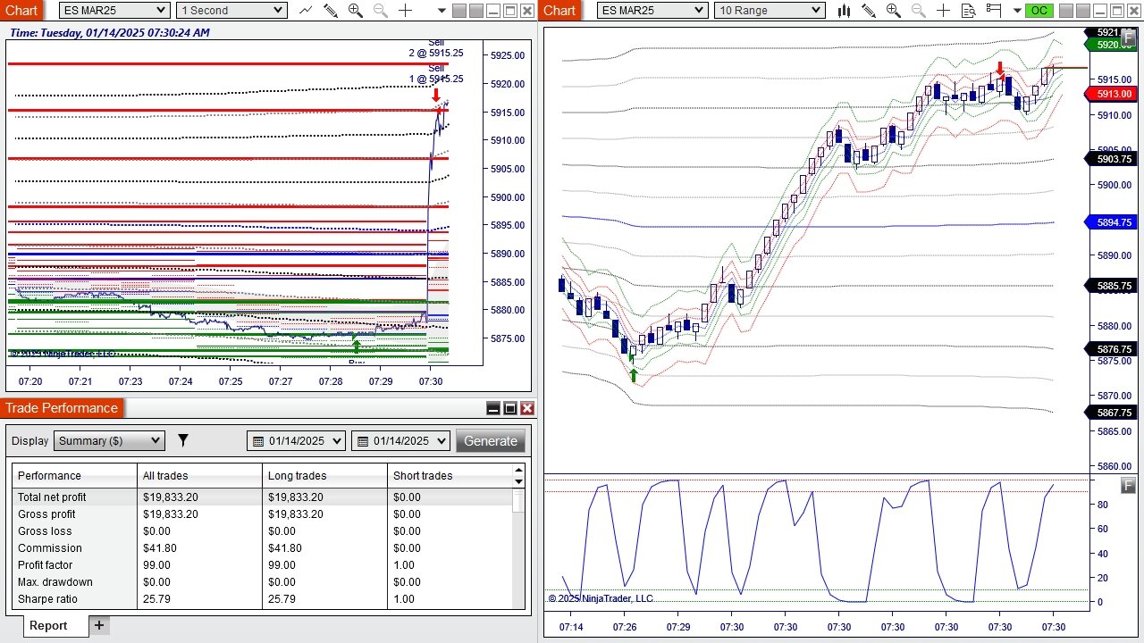Image resolution: width=1144 pixels, height=643 pixels.
Task: Click the 5903.75 price label on right chart
Action: (1112, 159)
